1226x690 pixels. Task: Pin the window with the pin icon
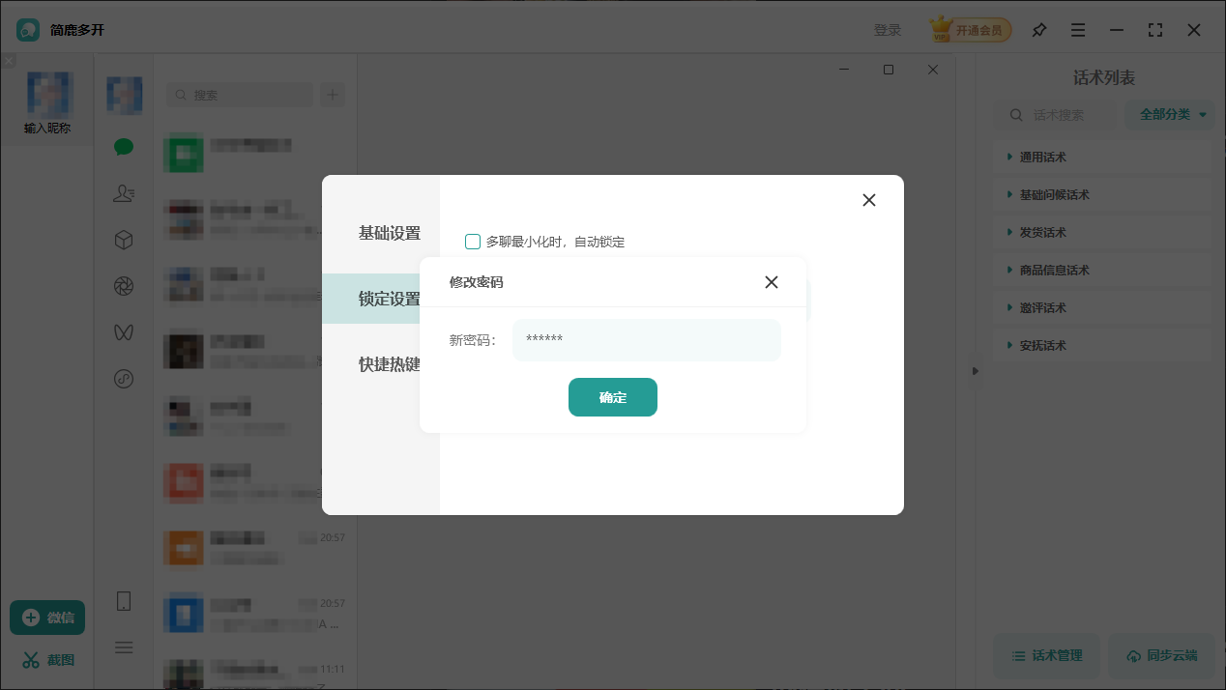[x=1039, y=30]
